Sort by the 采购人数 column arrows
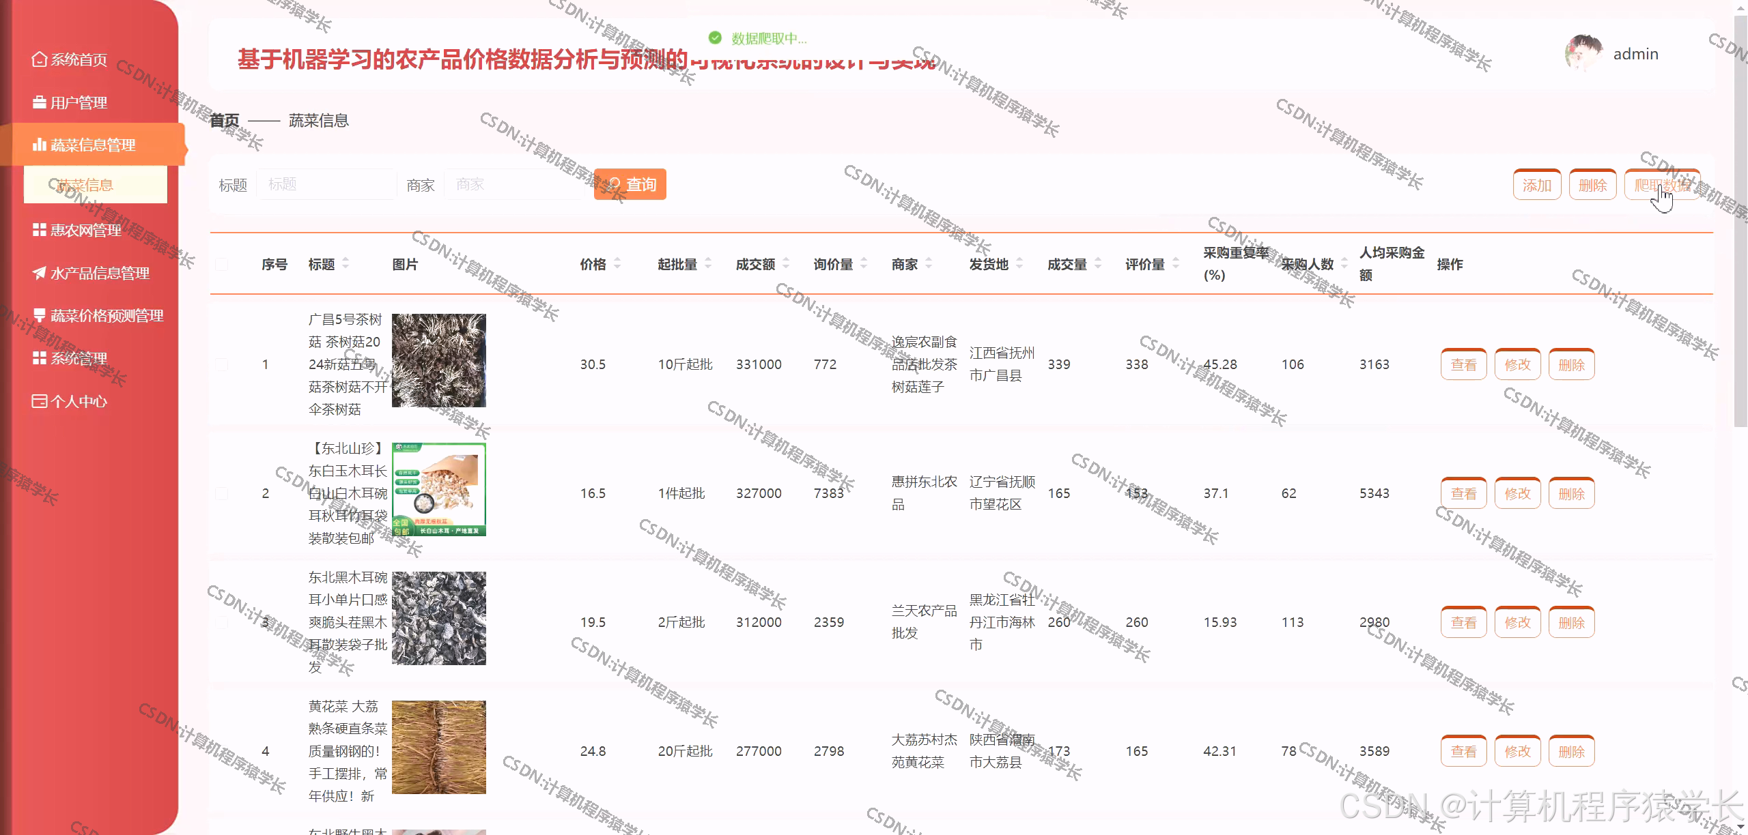This screenshot has height=835, width=1748. coord(1344,263)
